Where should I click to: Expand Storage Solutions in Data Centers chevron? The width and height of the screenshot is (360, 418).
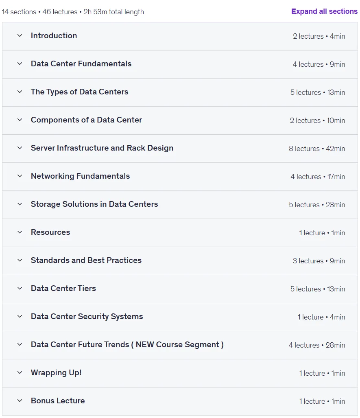click(20, 204)
